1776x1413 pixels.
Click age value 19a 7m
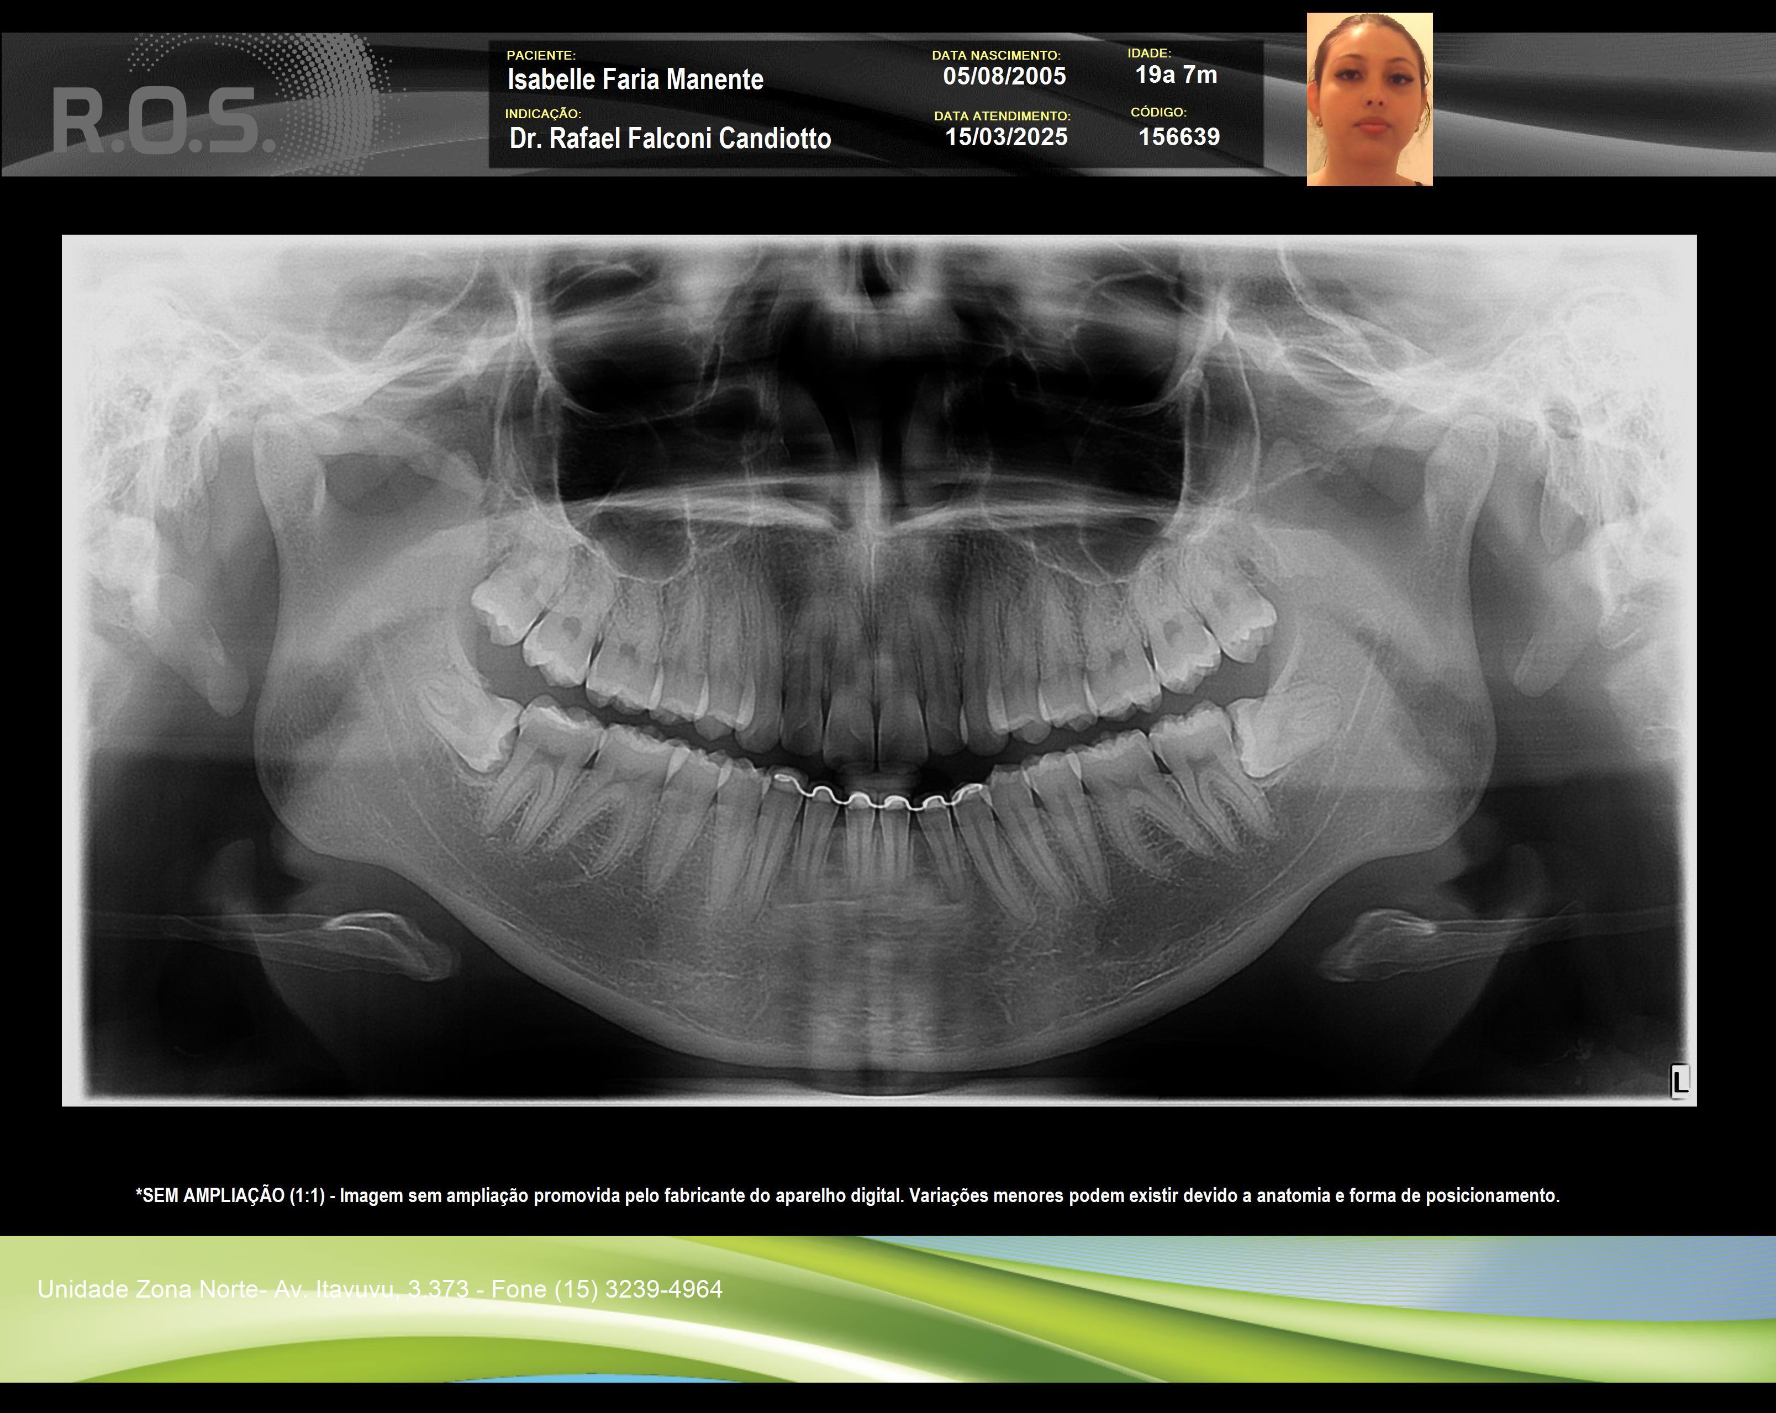[1176, 75]
